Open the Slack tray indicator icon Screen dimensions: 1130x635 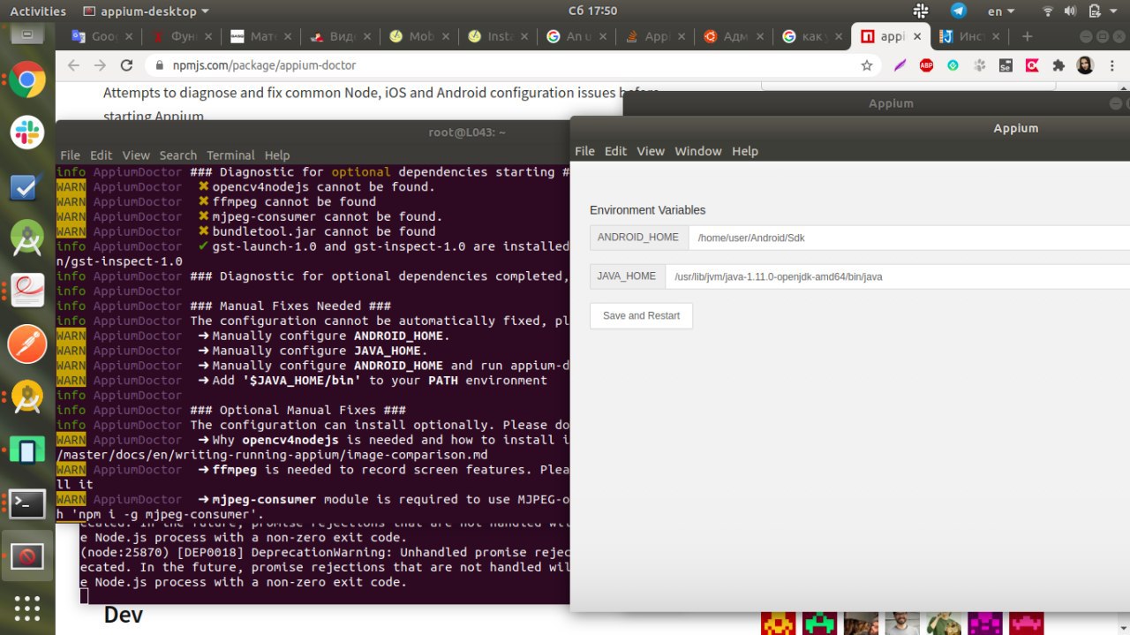point(921,11)
